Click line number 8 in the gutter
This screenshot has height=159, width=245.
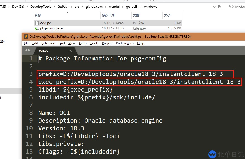point(31,113)
